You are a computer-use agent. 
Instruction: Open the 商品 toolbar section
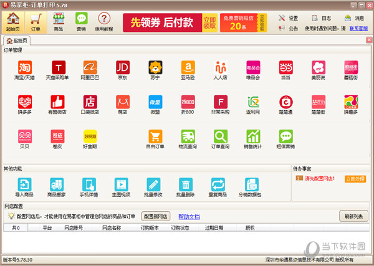[x=59, y=22]
